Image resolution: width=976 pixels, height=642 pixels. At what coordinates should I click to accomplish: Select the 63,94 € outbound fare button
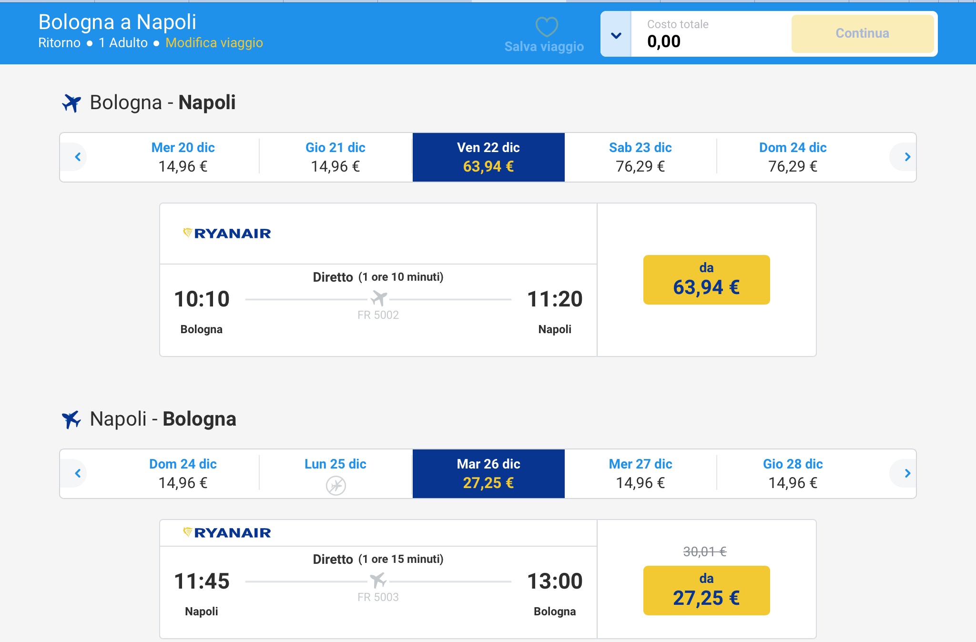(x=706, y=280)
